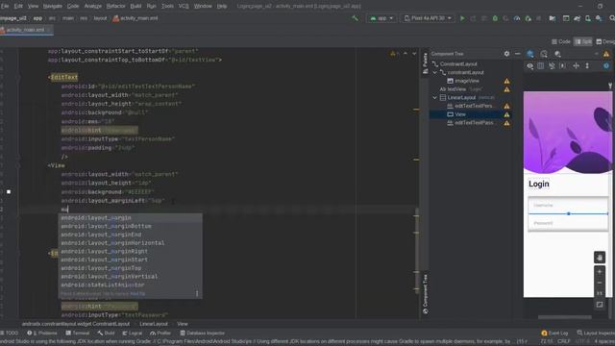Open the Profiler gauge toolbar icon

pyautogui.click(x=517, y=18)
